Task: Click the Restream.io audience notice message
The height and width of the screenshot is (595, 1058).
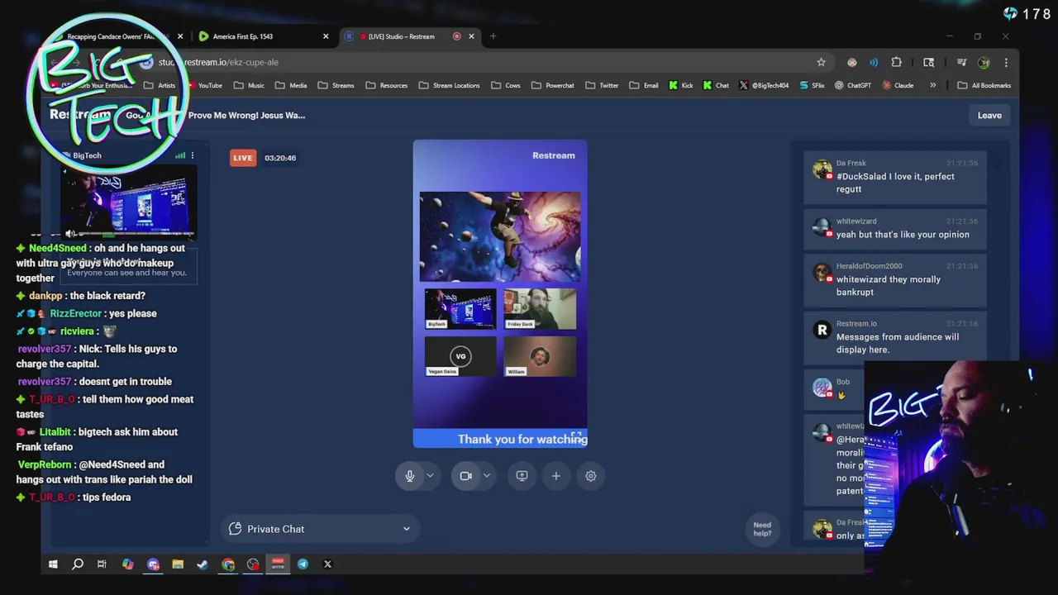Action: point(895,337)
